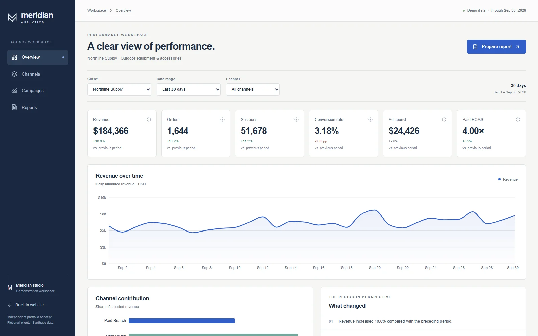The image size is (538, 336).
Task: Click the Paid Search blue bar
Action: pyautogui.click(x=182, y=321)
